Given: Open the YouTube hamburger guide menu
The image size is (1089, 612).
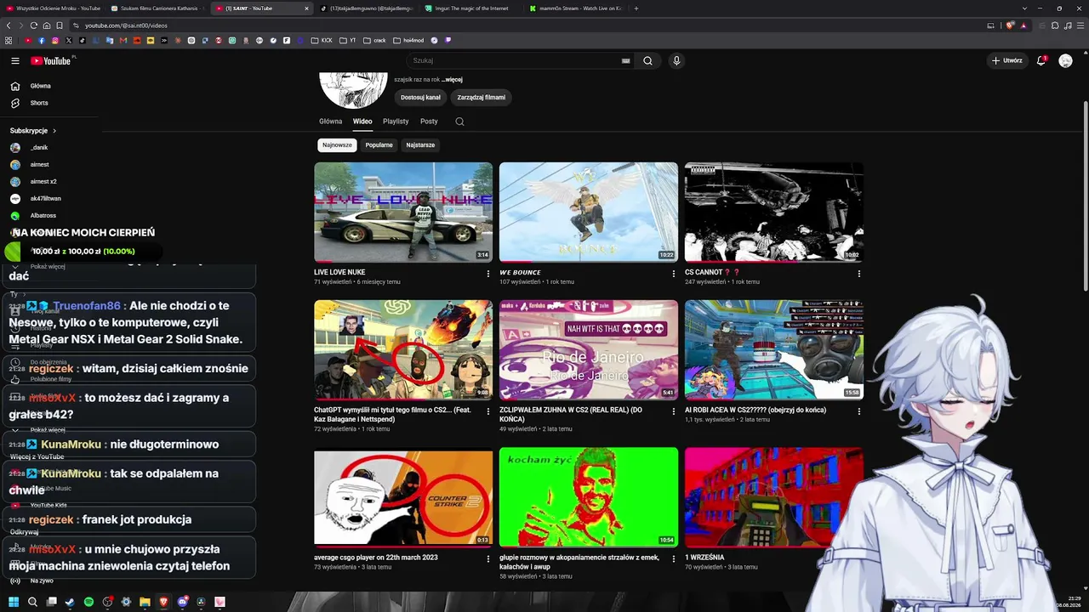Looking at the screenshot, I should pyautogui.click(x=15, y=61).
